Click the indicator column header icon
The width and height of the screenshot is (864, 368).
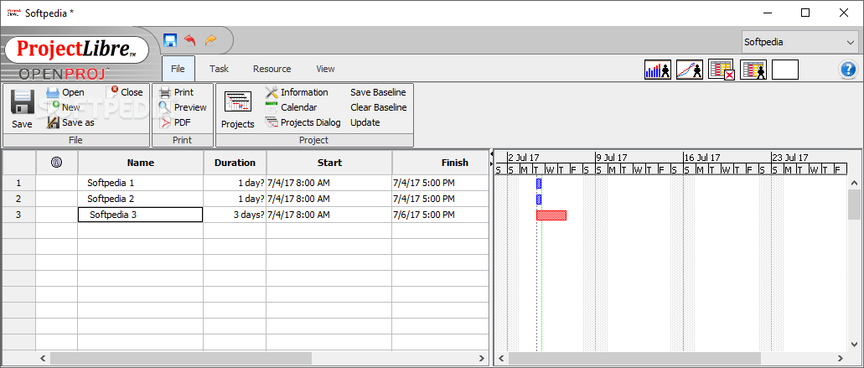coord(56,163)
